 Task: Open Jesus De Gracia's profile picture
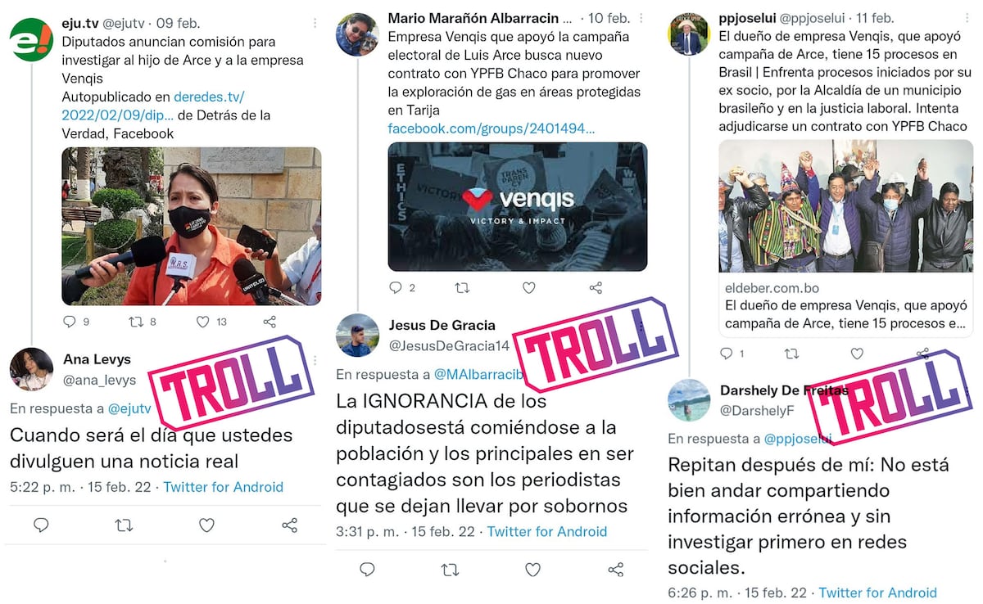358,335
